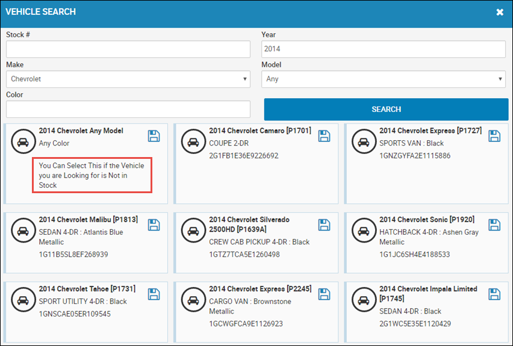Image resolution: width=513 pixels, height=346 pixels.
Task: Focus the Year field containing 2014
Action: click(x=384, y=49)
